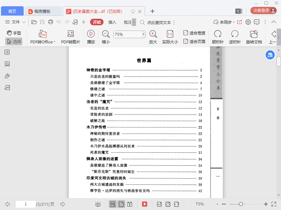Click the page number input field
Screen dimensions: 281x210
pos(26,204)
